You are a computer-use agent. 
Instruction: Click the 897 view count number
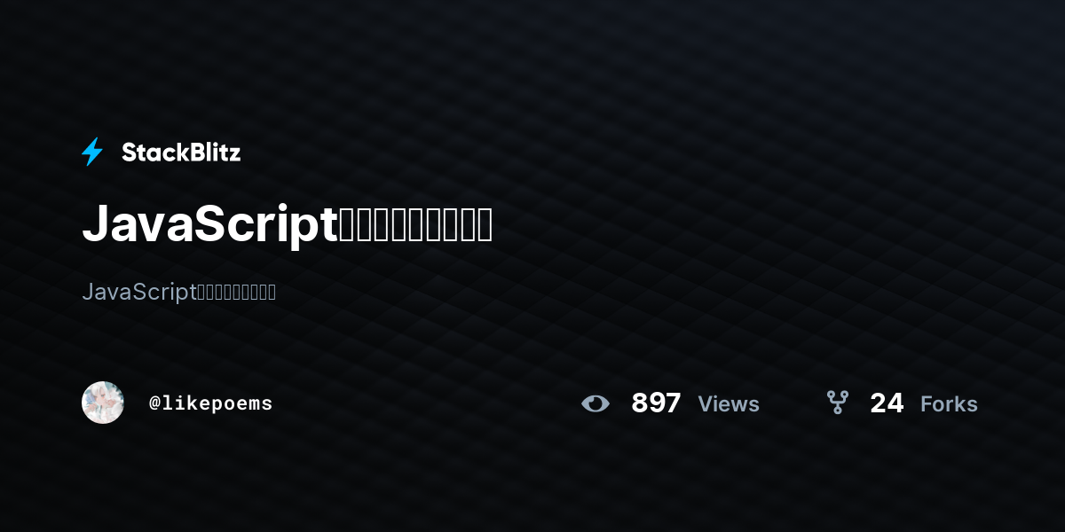(656, 403)
